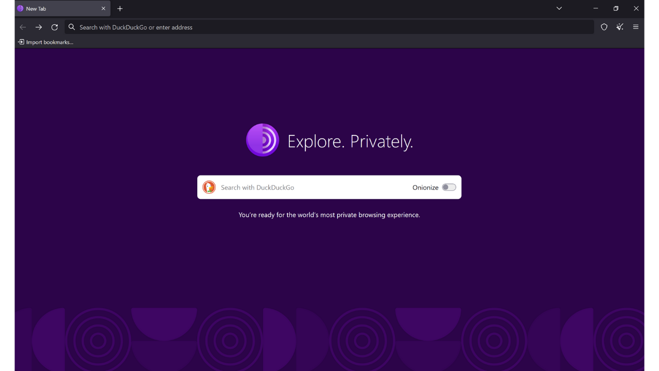Open a new tab with the plus button
This screenshot has width=659, height=371.
pyautogui.click(x=120, y=8)
